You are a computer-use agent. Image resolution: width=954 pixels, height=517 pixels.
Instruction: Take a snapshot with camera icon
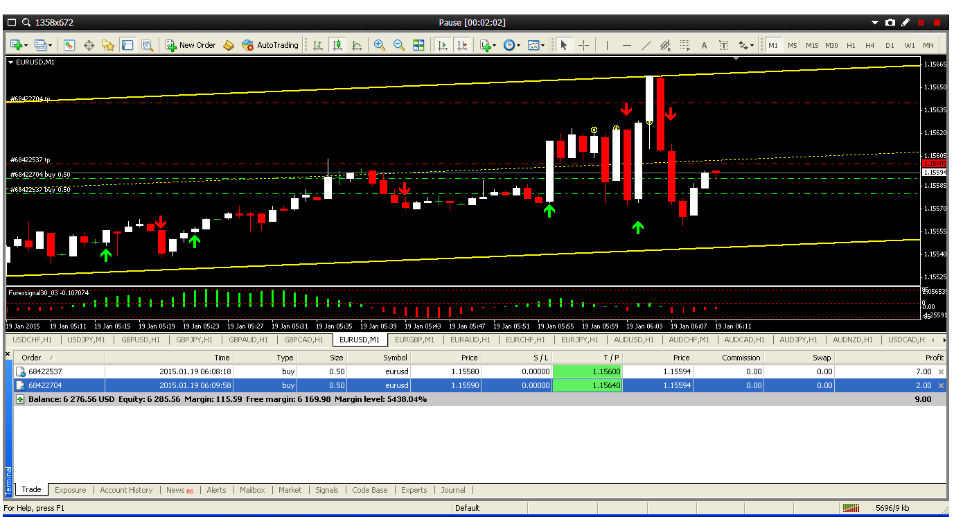coord(890,23)
